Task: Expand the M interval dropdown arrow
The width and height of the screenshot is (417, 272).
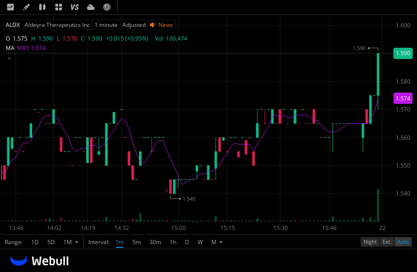Action: (x=221, y=242)
